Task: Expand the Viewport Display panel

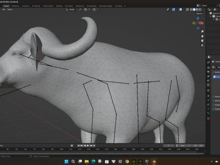Action: (216, 105)
